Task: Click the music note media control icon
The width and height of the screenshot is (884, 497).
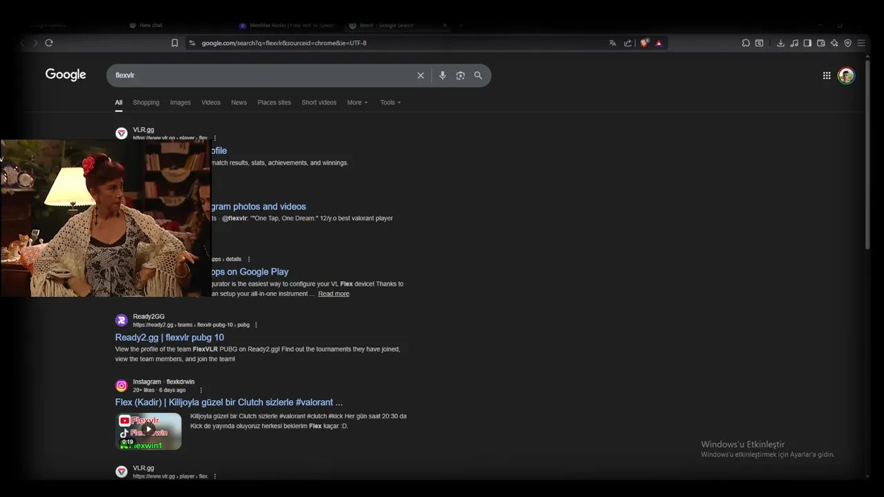Action: (794, 43)
